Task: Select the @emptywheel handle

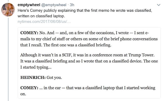Action: tap(54, 5)
